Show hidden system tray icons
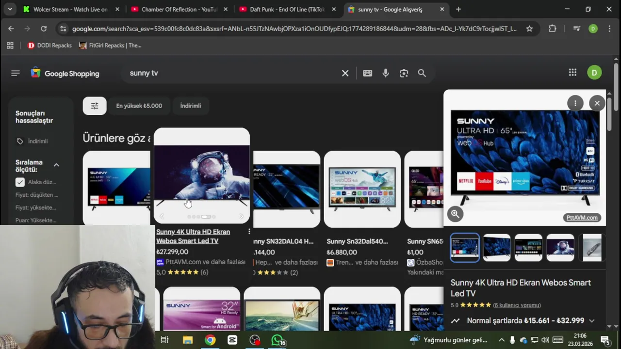 (x=501, y=340)
